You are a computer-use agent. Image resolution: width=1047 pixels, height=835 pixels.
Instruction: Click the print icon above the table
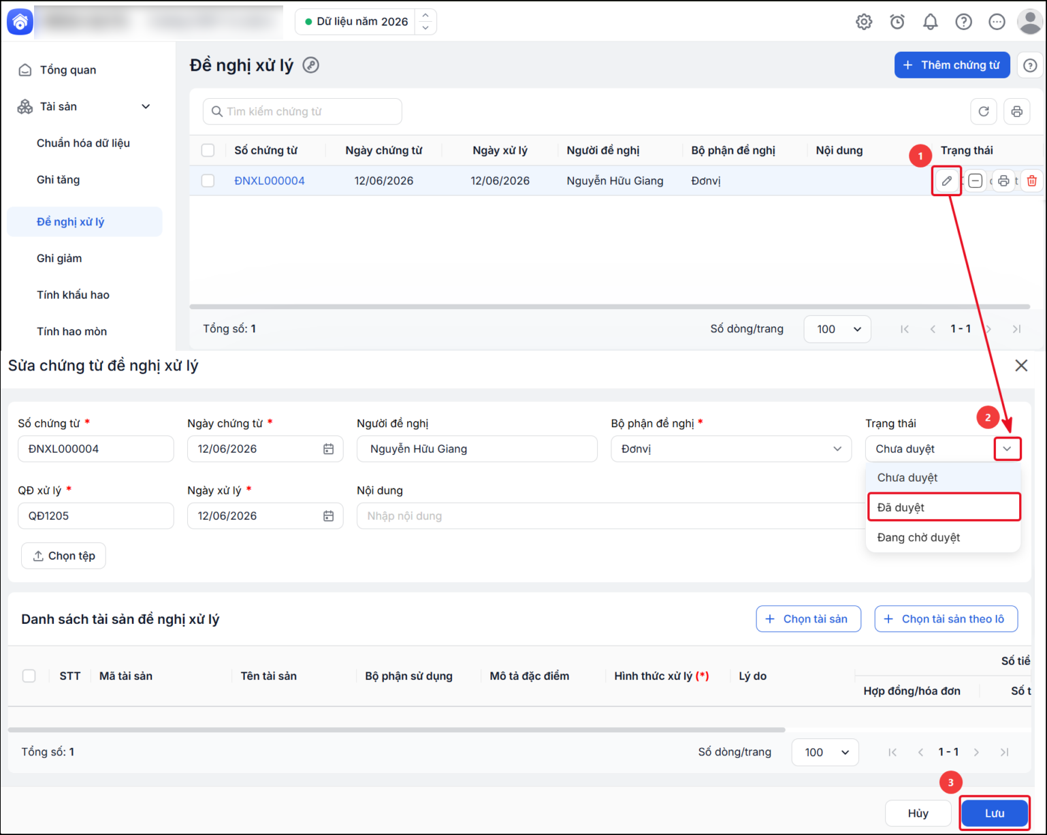(1016, 112)
